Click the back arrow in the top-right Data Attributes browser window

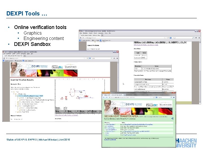[81, 38]
